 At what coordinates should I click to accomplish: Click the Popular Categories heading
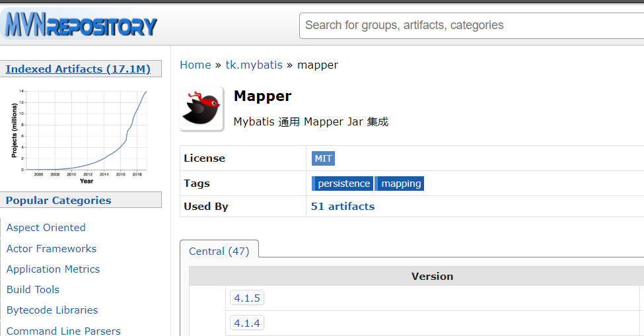coord(58,200)
